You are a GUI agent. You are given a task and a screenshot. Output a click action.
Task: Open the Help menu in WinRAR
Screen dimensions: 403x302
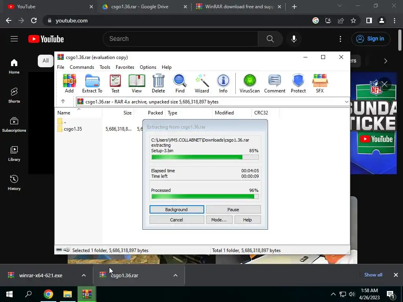point(166,67)
